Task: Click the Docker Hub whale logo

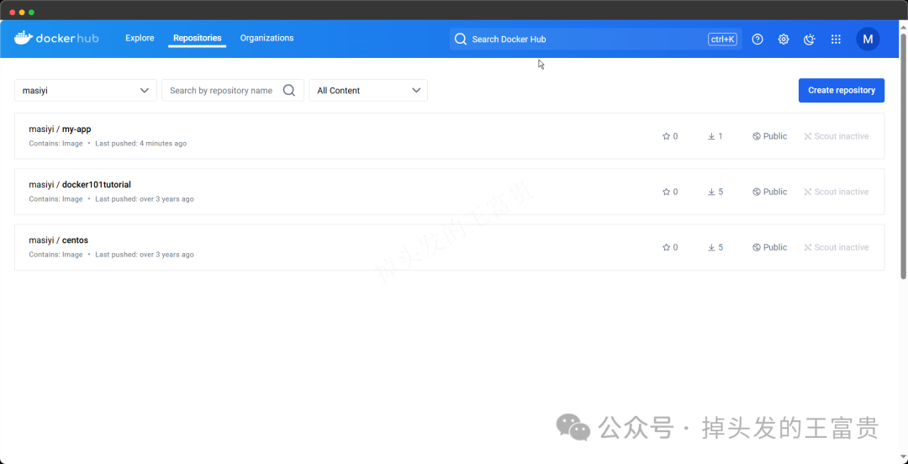Action: pyautogui.click(x=56, y=38)
